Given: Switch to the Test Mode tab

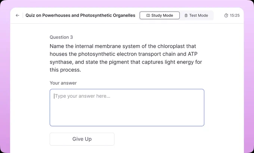Looking at the screenshot, I should coord(196,15).
